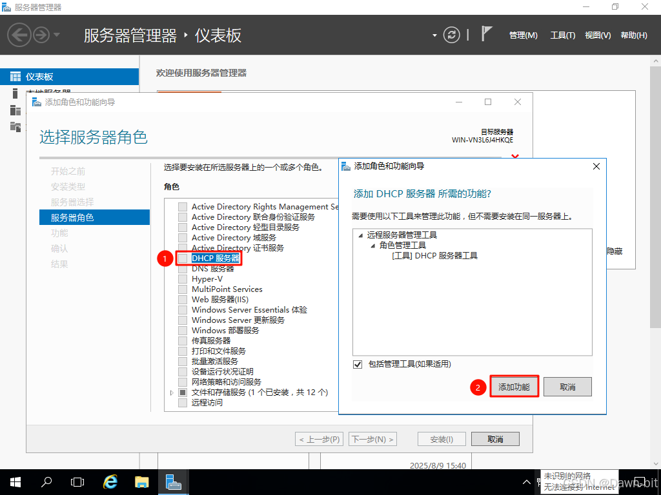Screen dimensions: 661x495
Task: Select 仪表板 in the left sidebar
Action: [70, 77]
